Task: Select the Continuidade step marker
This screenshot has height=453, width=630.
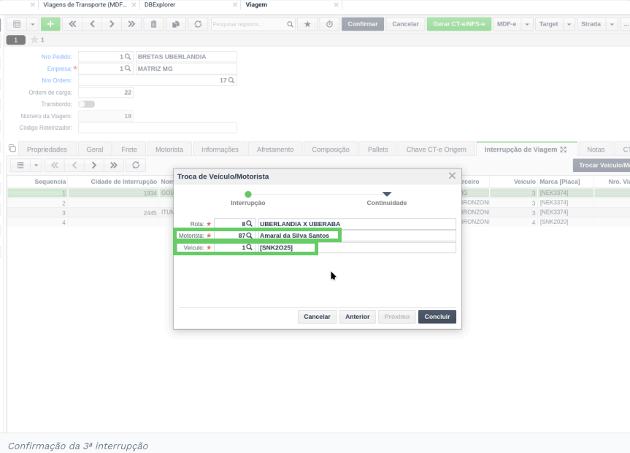Action: pyautogui.click(x=386, y=194)
